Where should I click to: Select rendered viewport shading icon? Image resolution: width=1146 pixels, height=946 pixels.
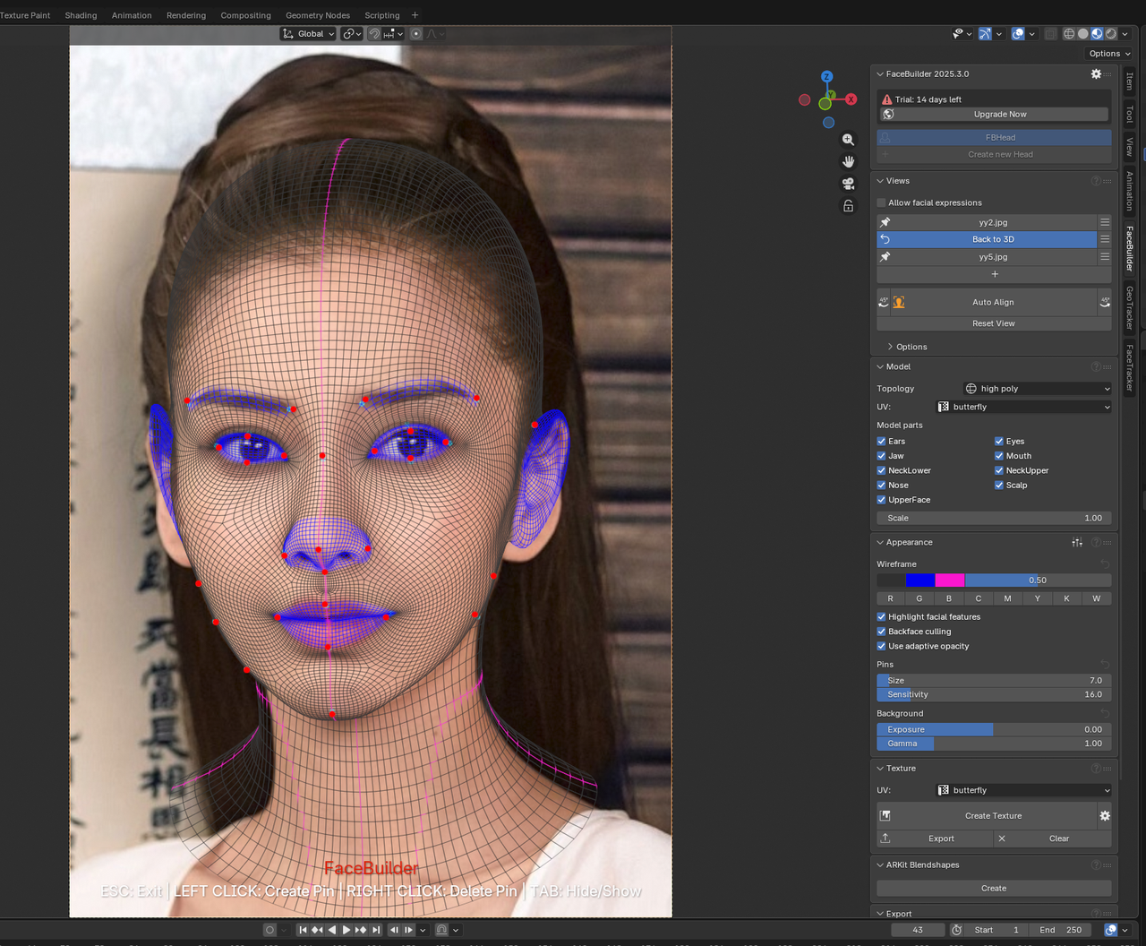pyautogui.click(x=1111, y=34)
